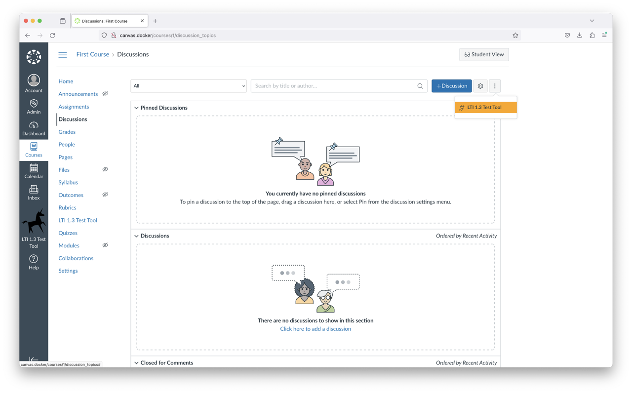Open the Account avatar menu

(x=34, y=80)
